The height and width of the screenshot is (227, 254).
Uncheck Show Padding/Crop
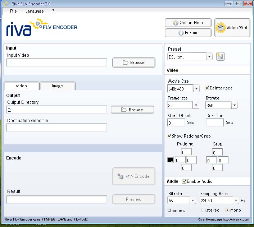pyautogui.click(x=169, y=136)
